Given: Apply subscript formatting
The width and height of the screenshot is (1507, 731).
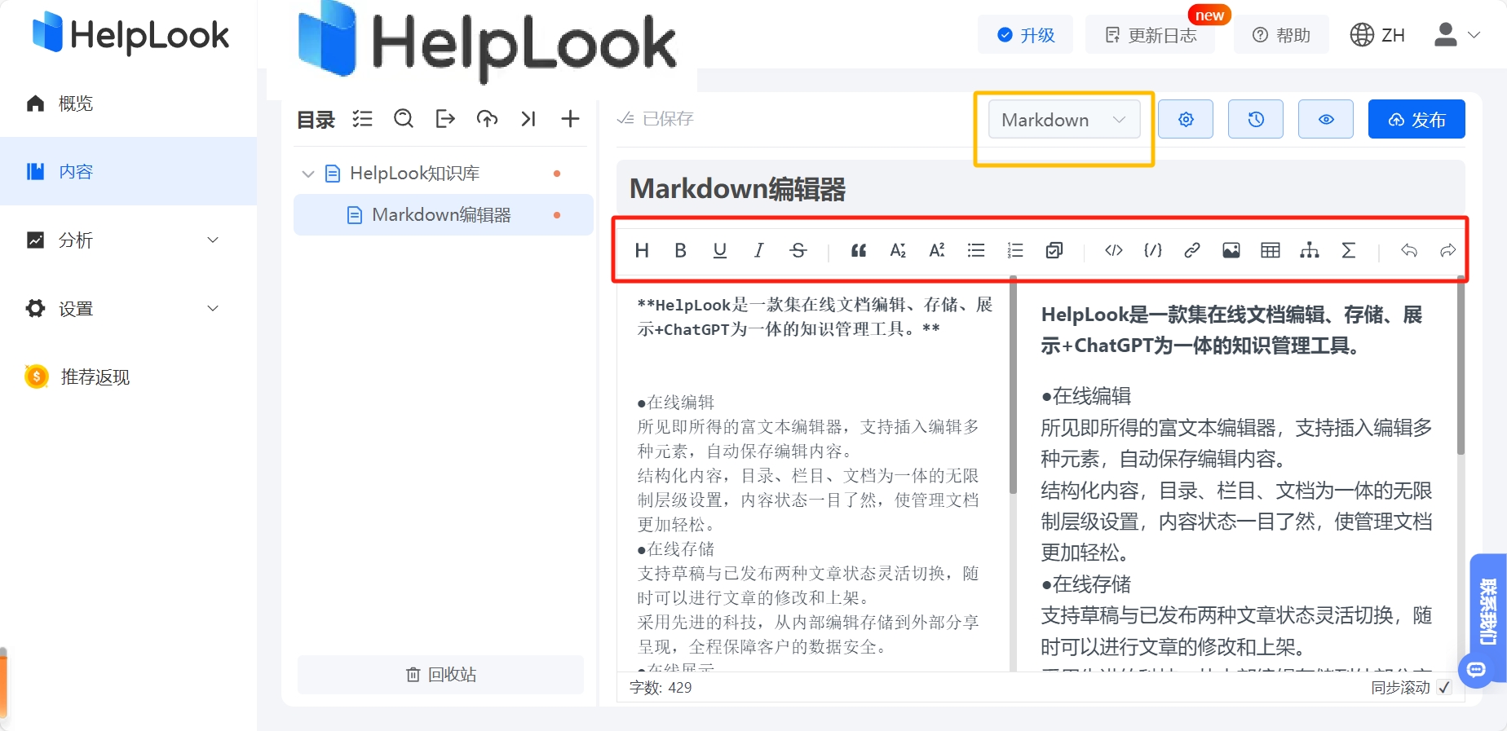Looking at the screenshot, I should (x=898, y=250).
